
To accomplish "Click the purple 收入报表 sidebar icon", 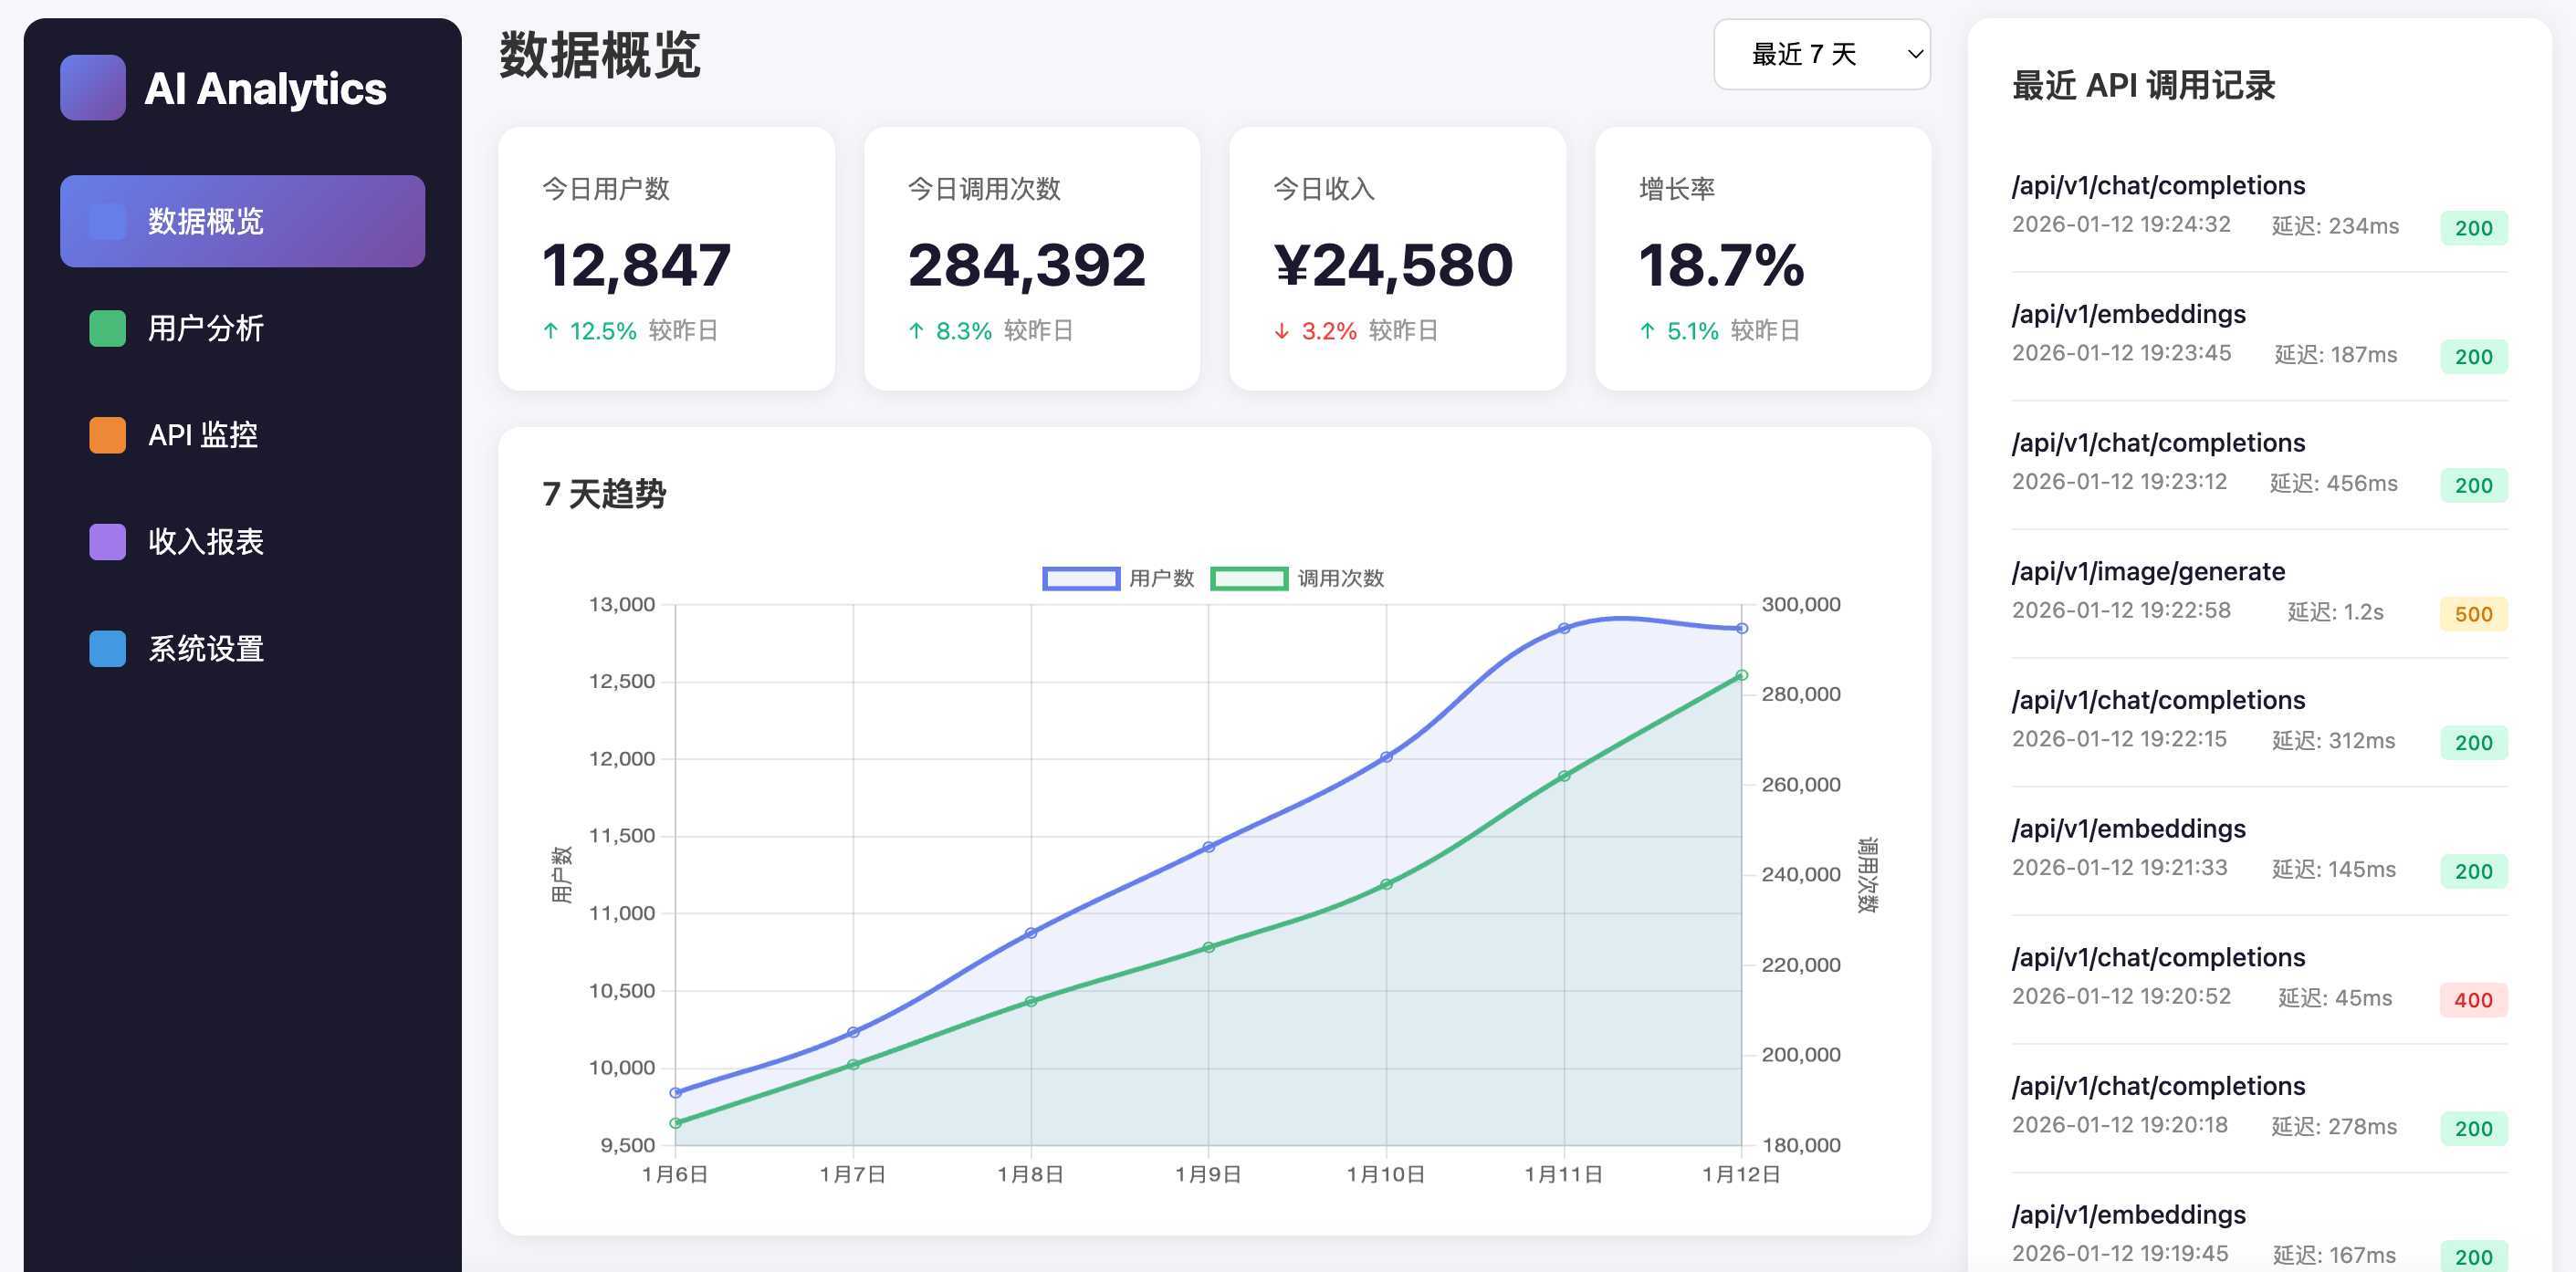I will point(107,541).
